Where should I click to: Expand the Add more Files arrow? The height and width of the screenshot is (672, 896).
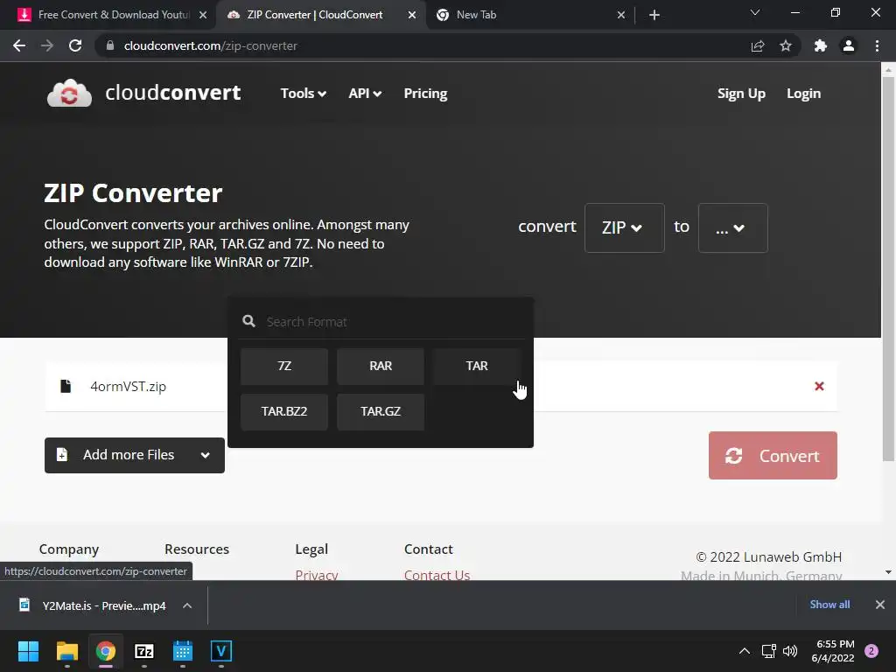click(x=205, y=455)
